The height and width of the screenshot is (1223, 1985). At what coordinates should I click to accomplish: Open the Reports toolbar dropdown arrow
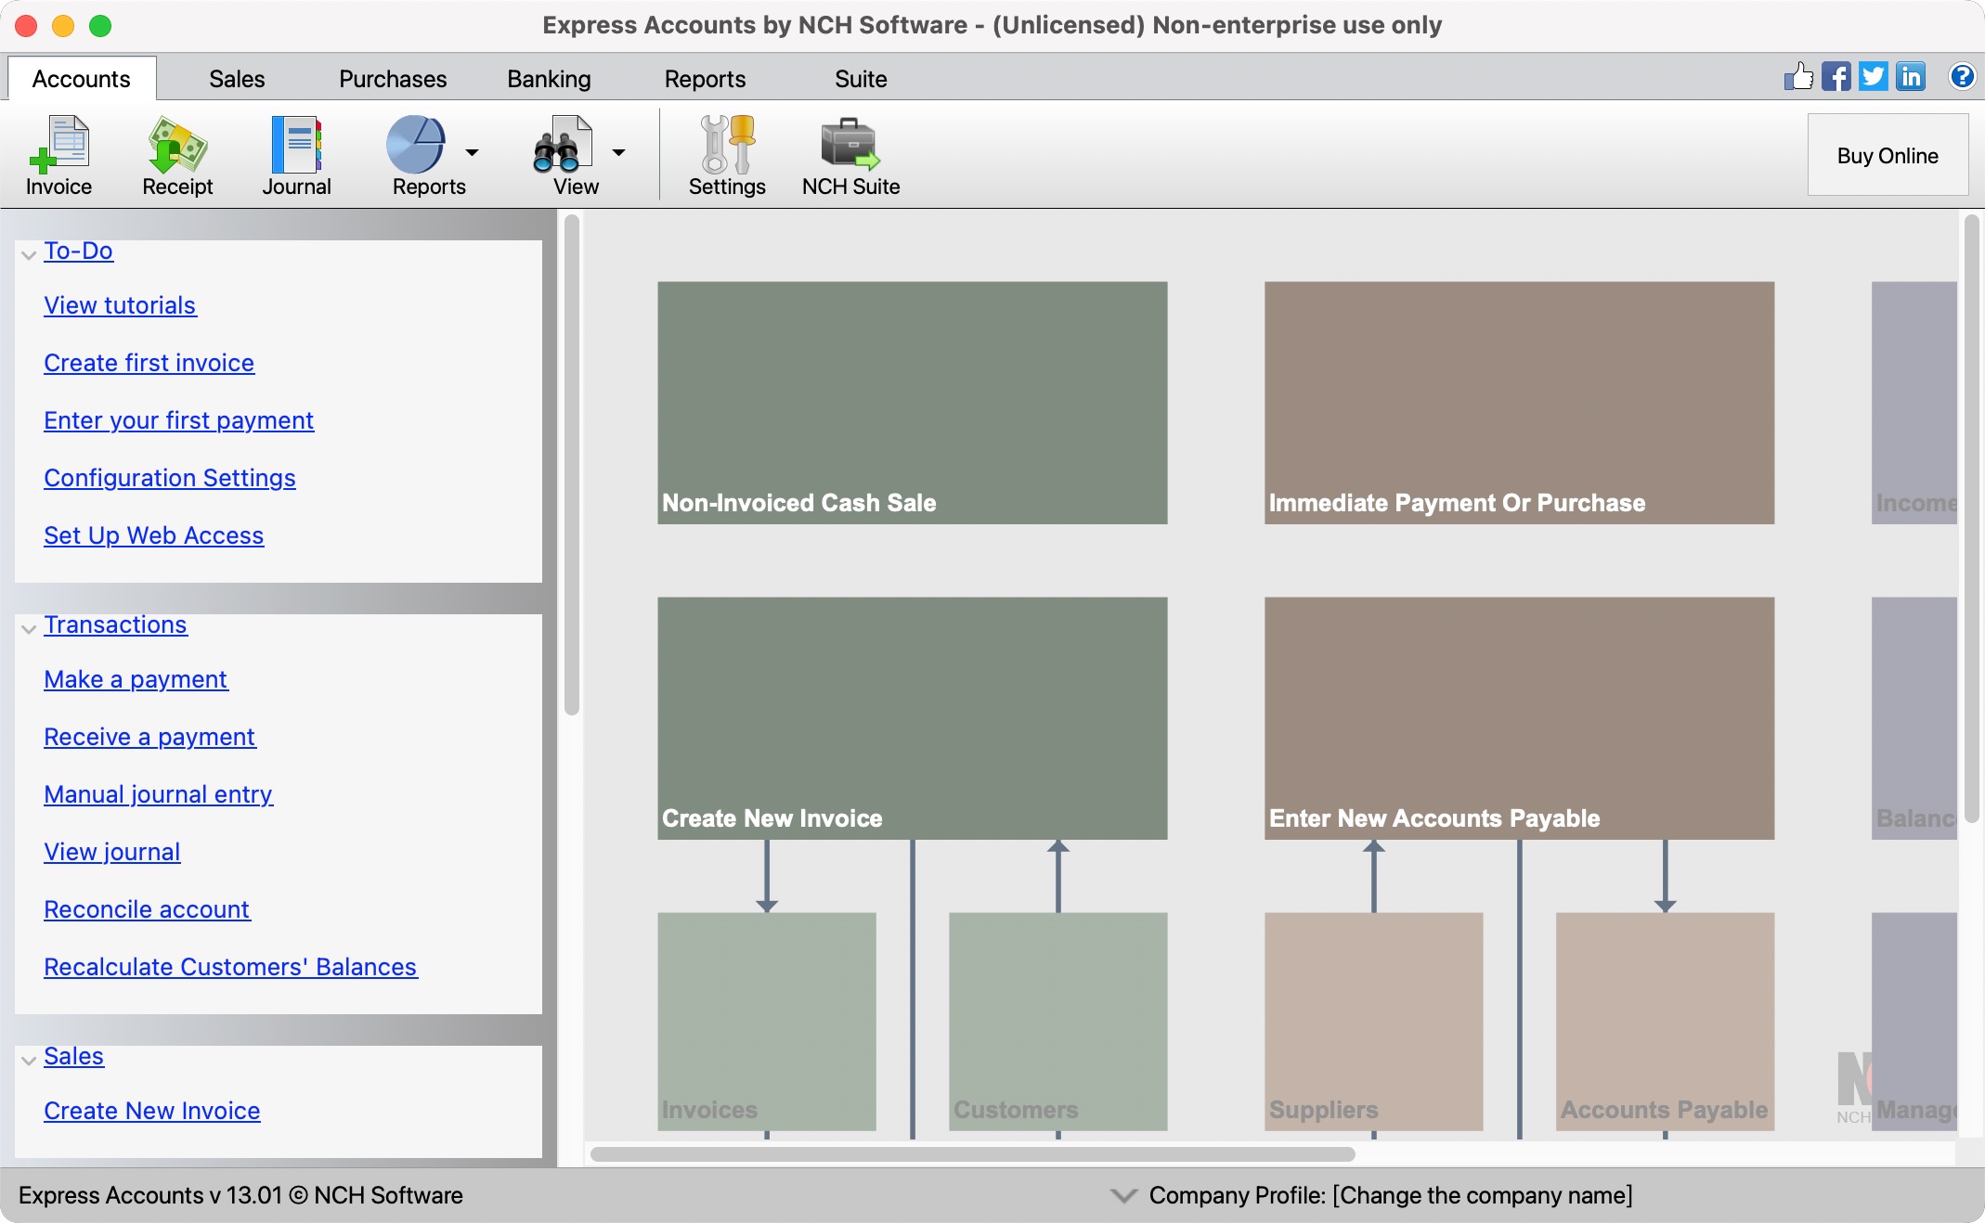pos(472,152)
